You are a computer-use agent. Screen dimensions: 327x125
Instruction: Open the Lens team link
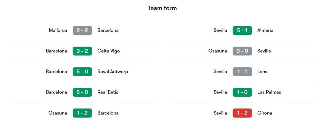(x=262, y=72)
